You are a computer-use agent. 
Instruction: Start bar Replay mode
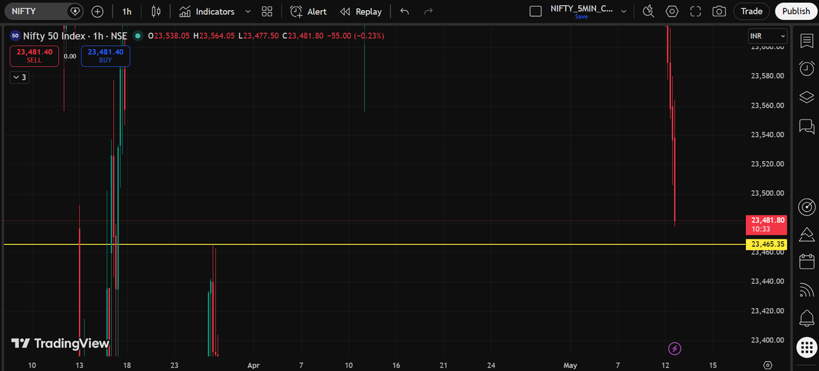click(x=361, y=12)
